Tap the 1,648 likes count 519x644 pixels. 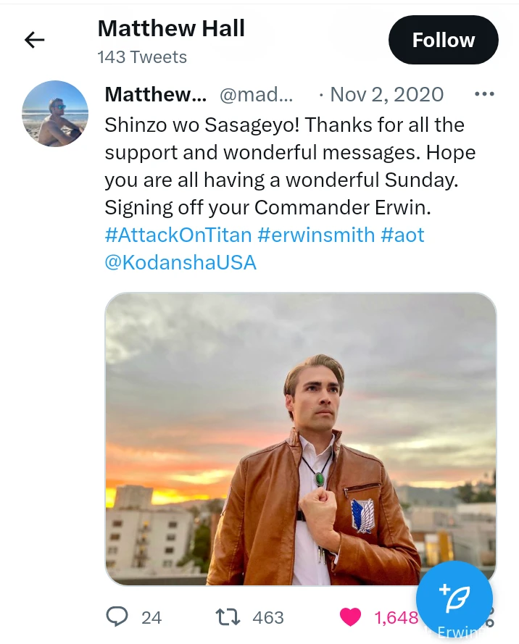coord(396,617)
